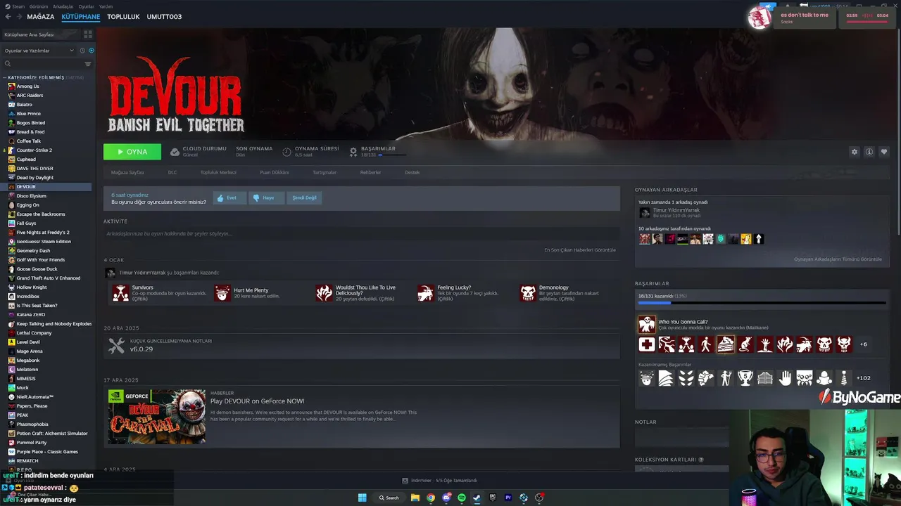Click the locked hand achievement icon
901x506 pixels.
pyautogui.click(x=785, y=378)
